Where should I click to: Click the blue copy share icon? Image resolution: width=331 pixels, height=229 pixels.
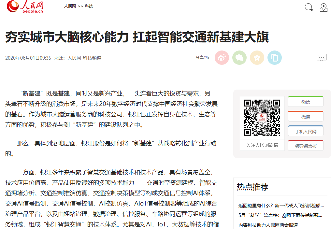275,58
